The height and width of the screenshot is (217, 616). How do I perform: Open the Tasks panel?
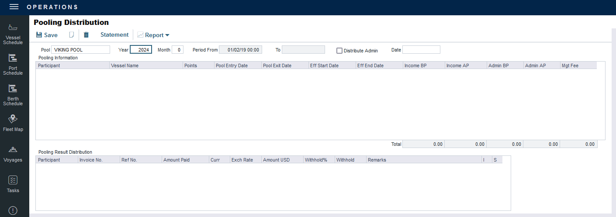click(x=13, y=184)
